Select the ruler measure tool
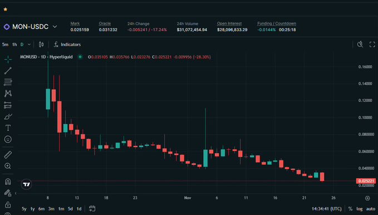 pyautogui.click(x=8, y=155)
